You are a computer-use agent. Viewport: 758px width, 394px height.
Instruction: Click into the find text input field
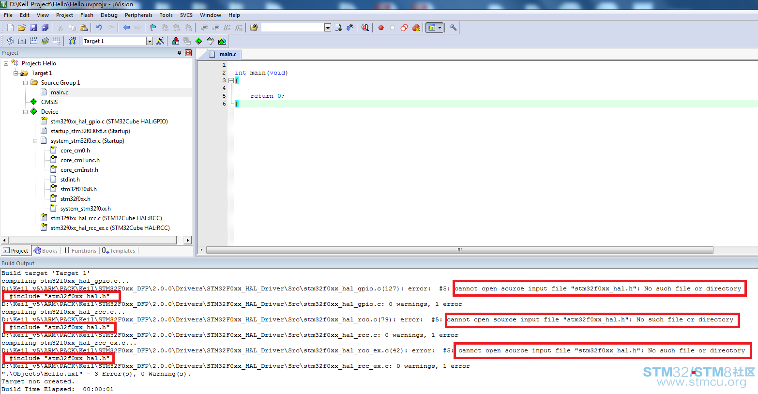pos(293,28)
